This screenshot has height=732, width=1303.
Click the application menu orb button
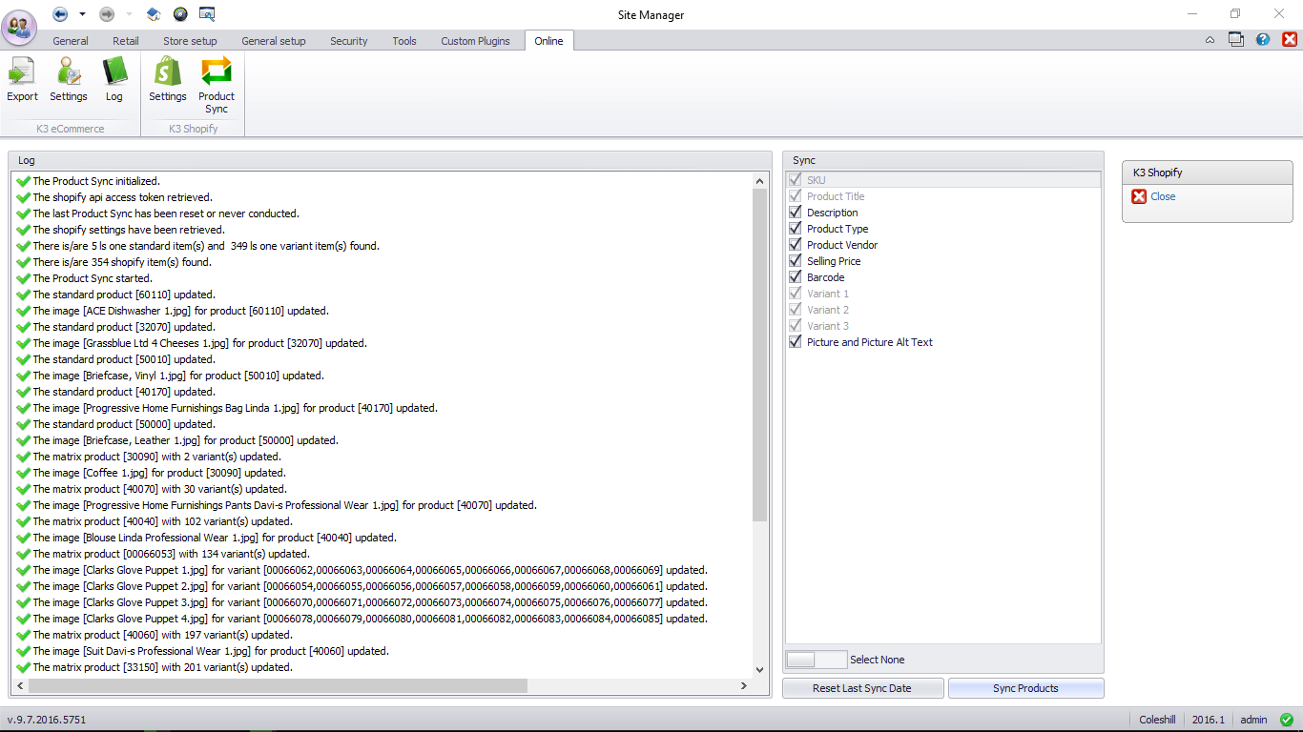pos(20,25)
